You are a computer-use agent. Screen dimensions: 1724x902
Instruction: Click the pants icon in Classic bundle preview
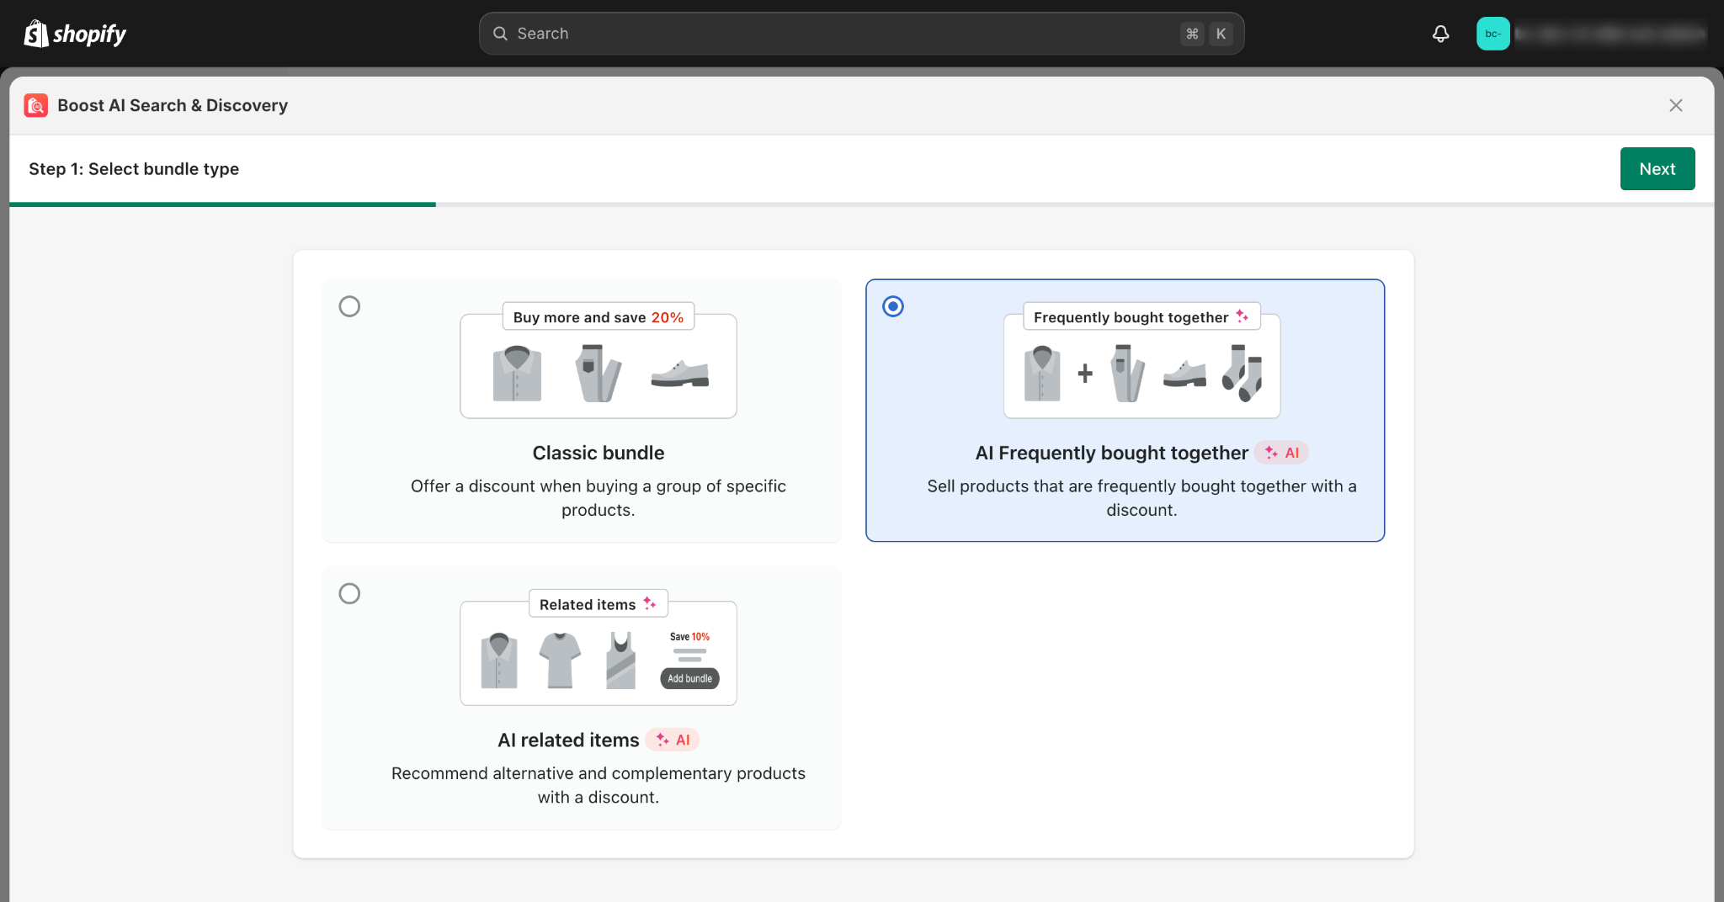click(599, 373)
